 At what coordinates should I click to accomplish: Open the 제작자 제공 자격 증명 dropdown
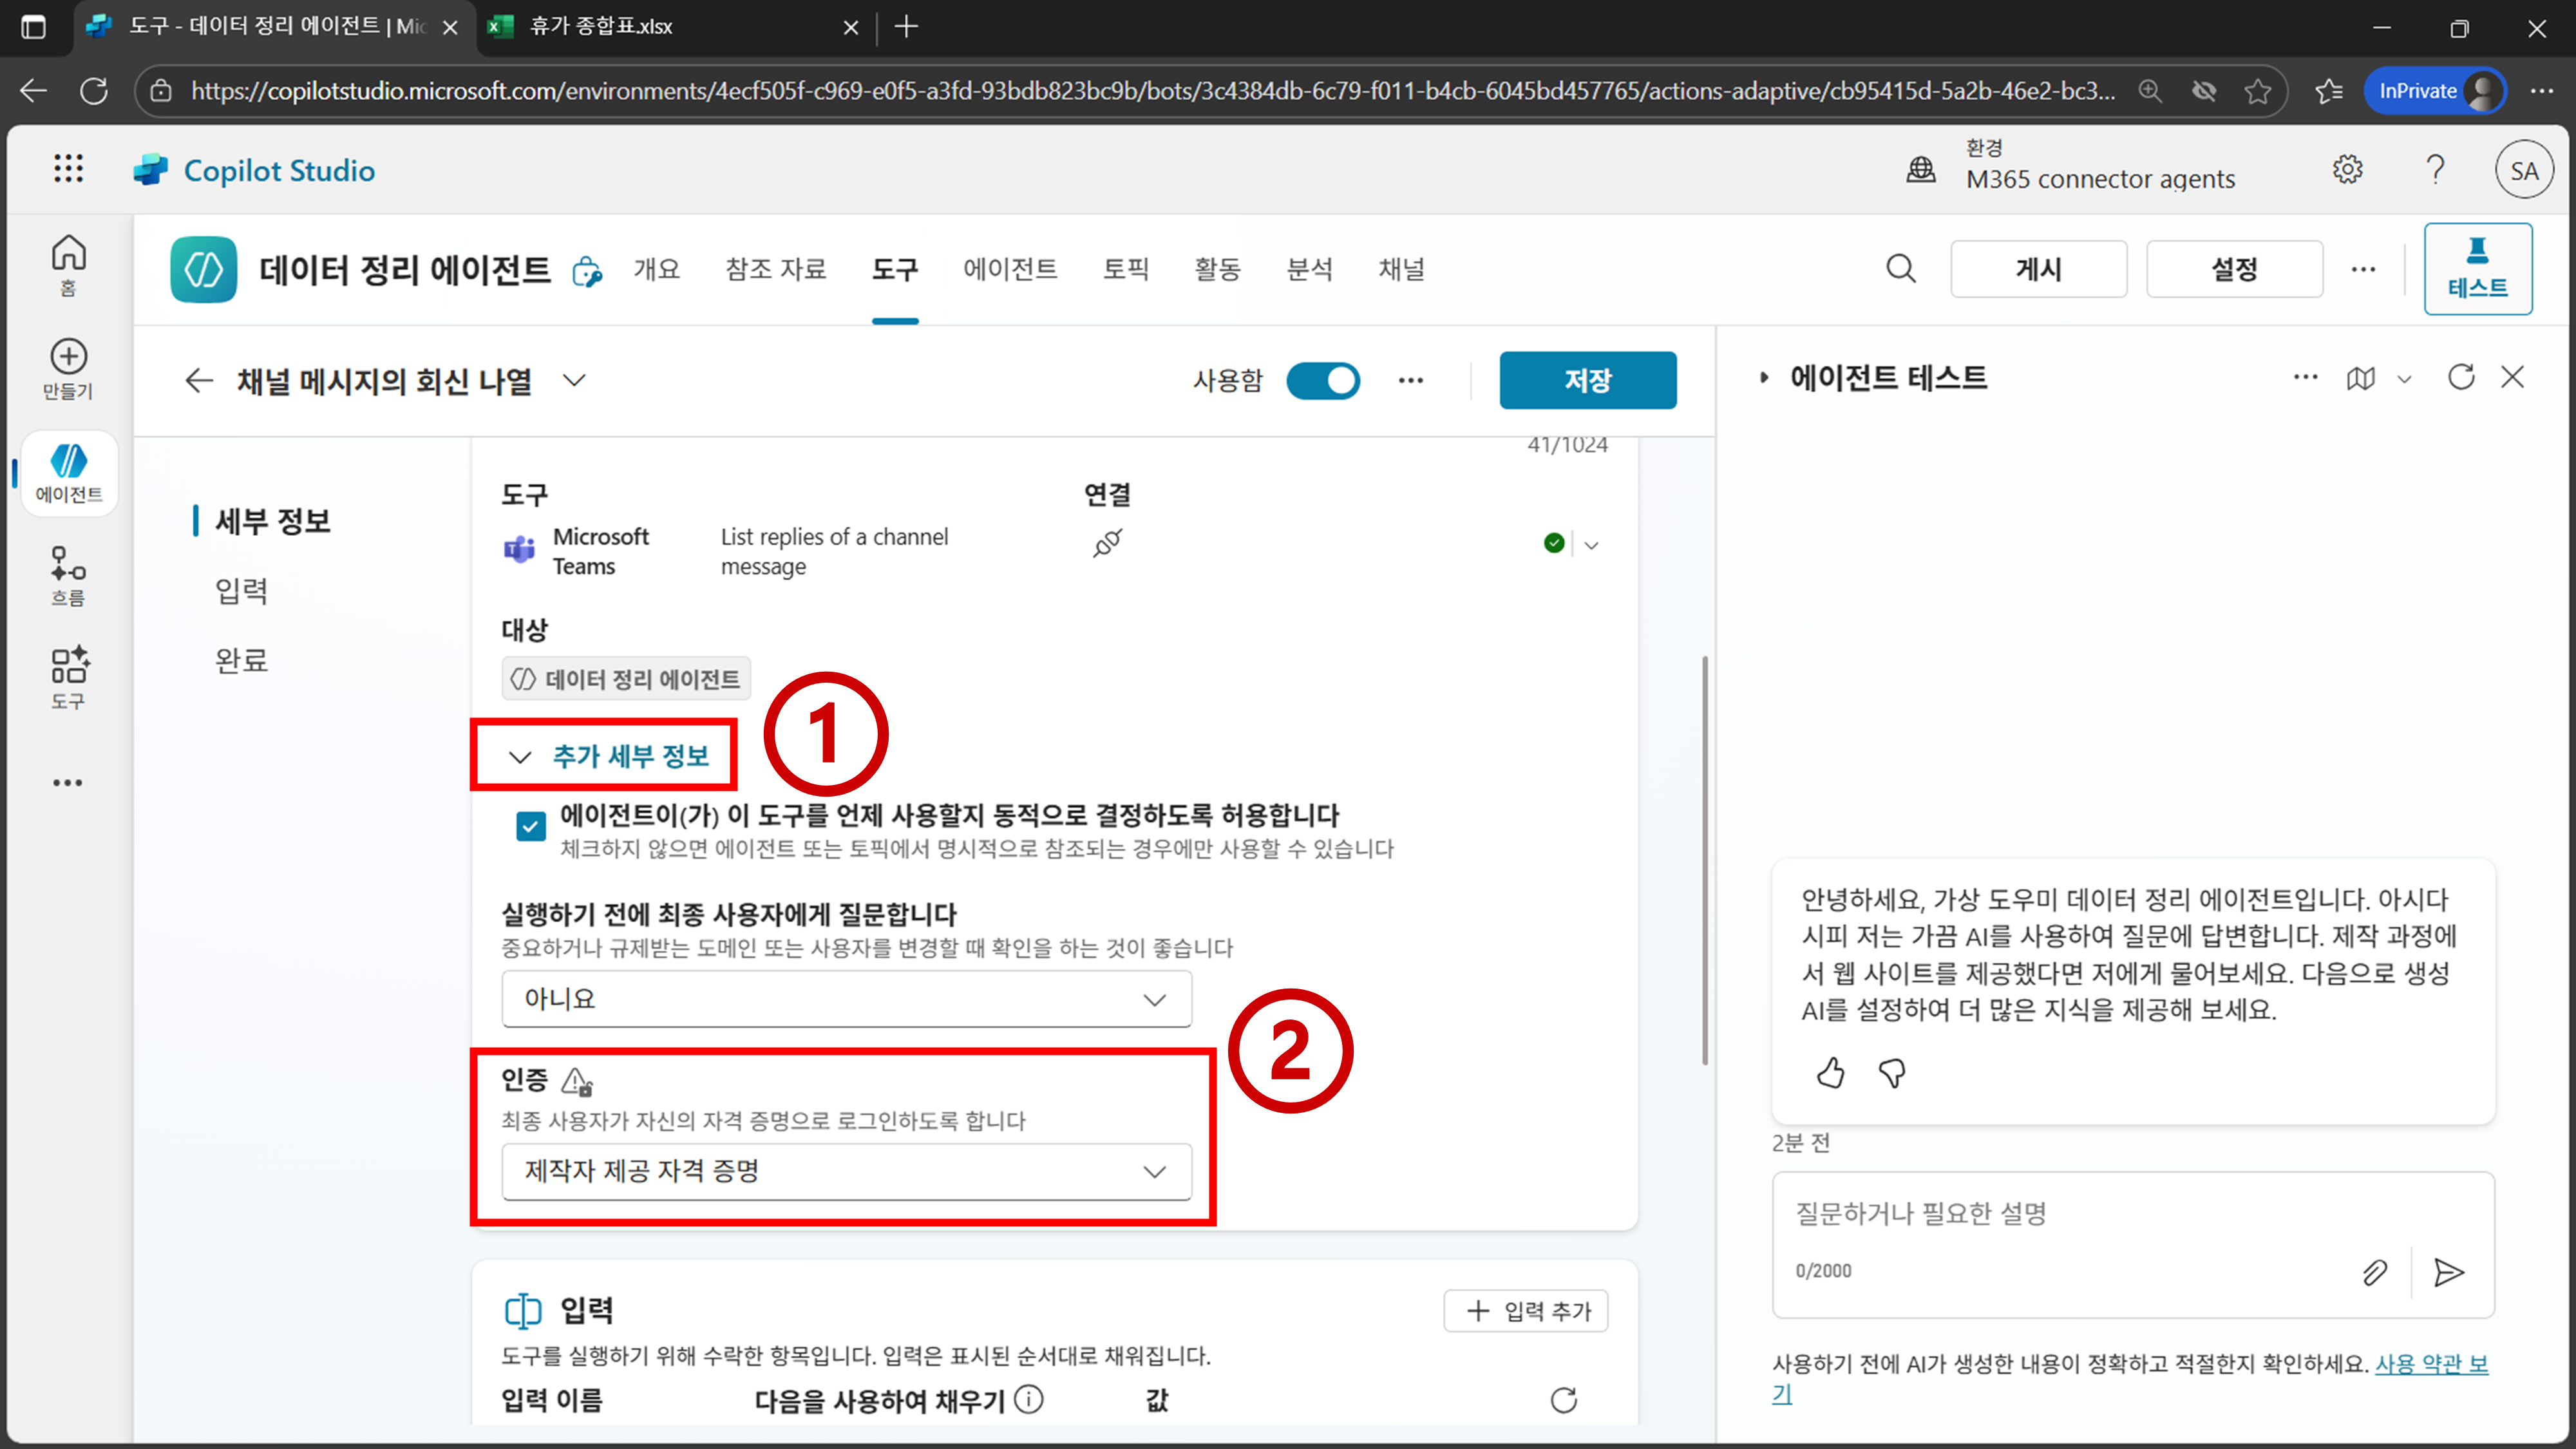click(x=846, y=1171)
